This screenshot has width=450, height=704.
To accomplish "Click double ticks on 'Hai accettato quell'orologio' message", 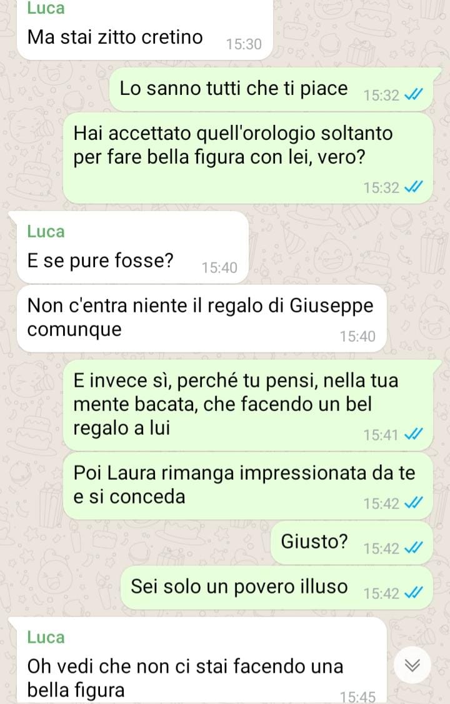I will click(x=413, y=187).
